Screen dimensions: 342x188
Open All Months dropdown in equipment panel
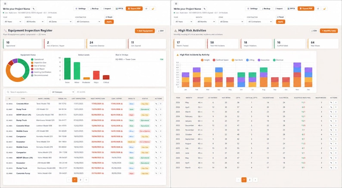[x=34, y=22]
